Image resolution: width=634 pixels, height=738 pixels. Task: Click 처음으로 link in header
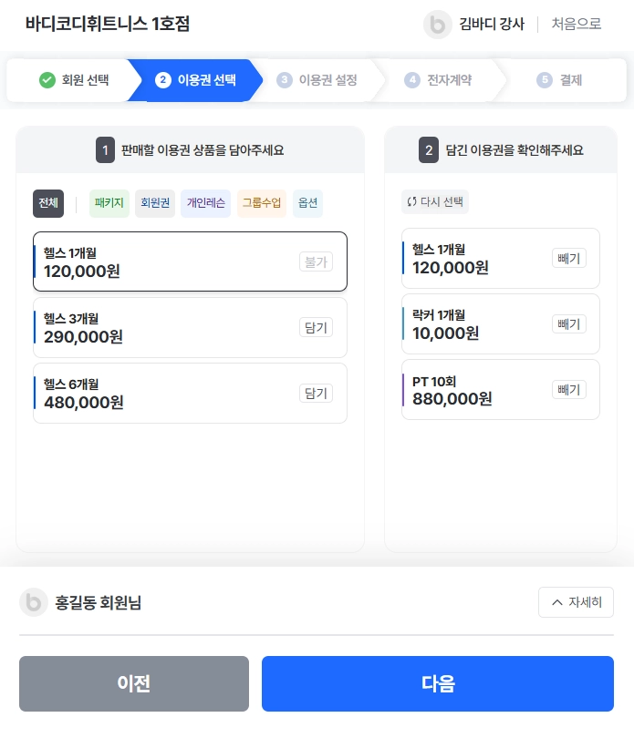(x=577, y=25)
